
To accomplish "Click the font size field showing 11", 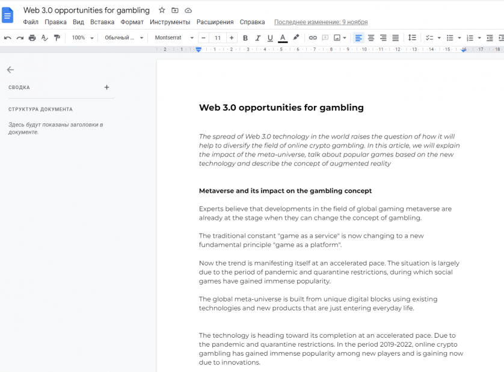I will click(218, 38).
